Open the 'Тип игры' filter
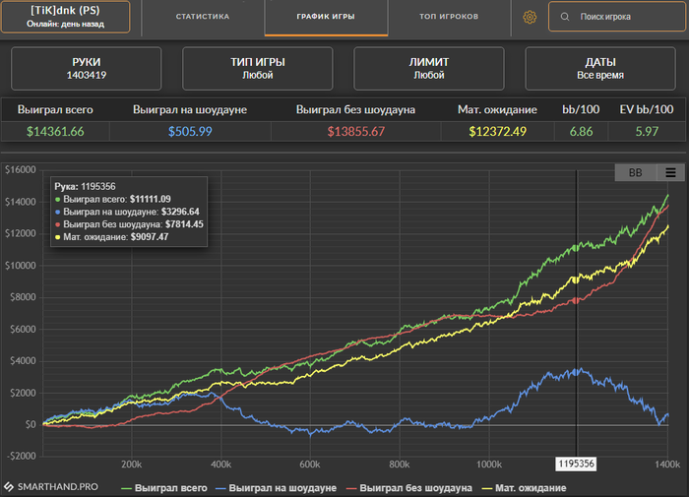Viewport: 689px width, 497px height. [x=258, y=69]
